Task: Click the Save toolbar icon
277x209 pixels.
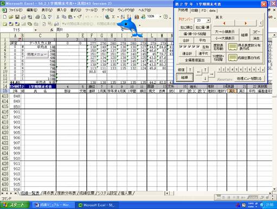Action: (17, 17)
